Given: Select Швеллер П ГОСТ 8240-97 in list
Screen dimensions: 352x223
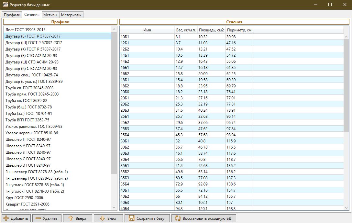Looking at the screenshot, I should pos(28,139).
